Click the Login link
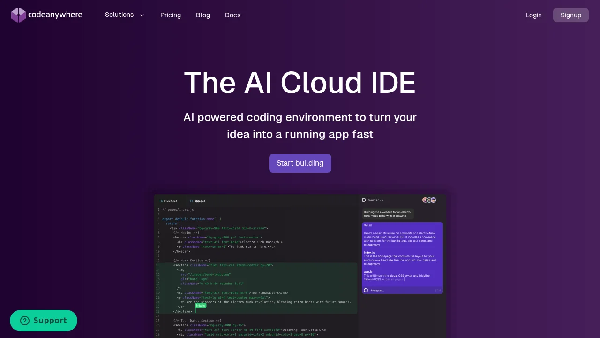600x338 pixels. point(533,15)
